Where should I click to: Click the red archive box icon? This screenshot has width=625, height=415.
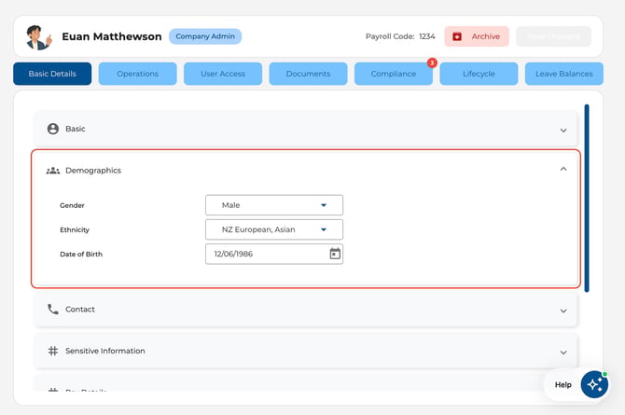[x=457, y=36]
